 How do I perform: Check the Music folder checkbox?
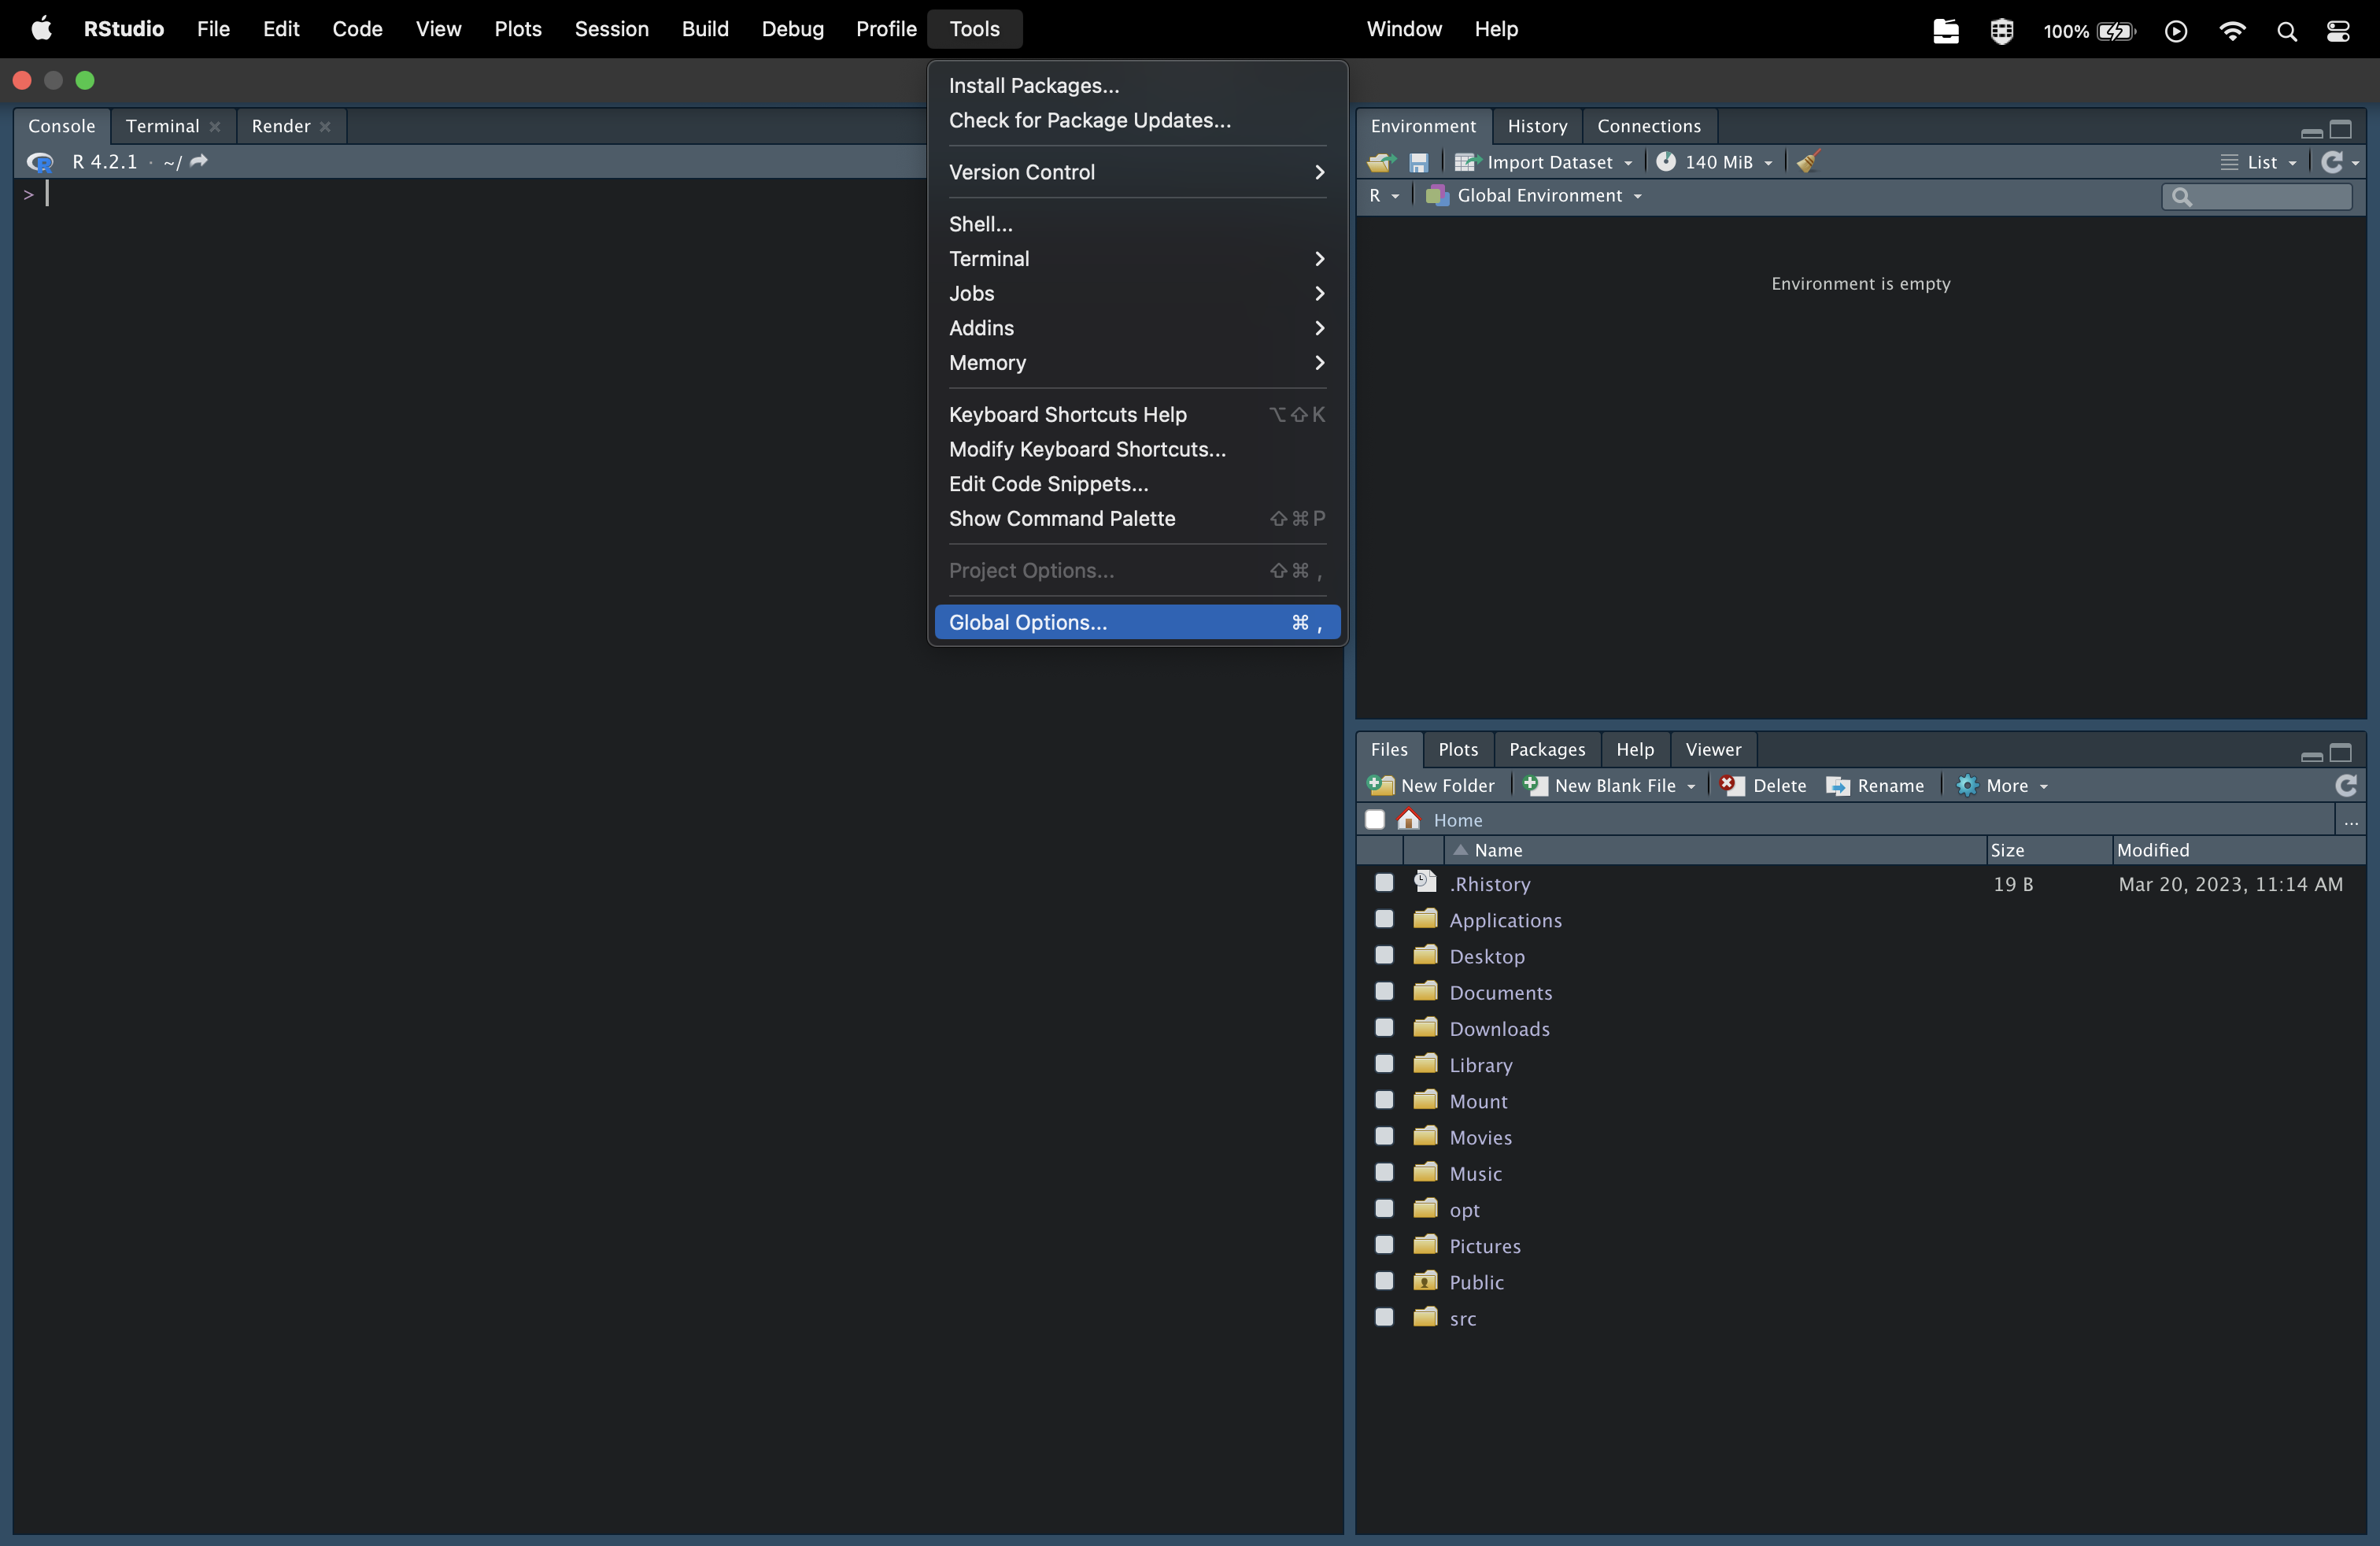point(1384,1172)
